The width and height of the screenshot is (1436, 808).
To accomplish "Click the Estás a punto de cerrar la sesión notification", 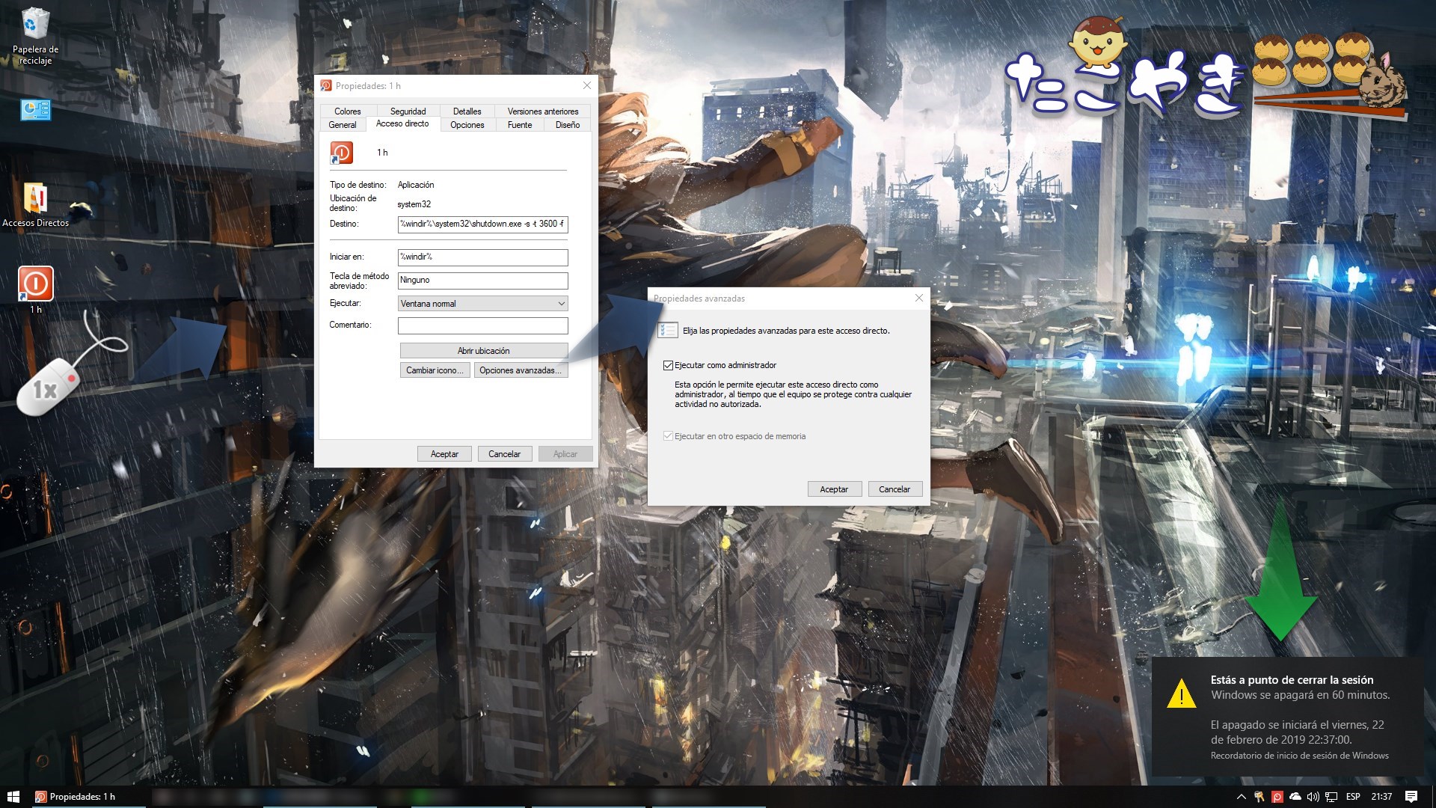I will pos(1287,717).
